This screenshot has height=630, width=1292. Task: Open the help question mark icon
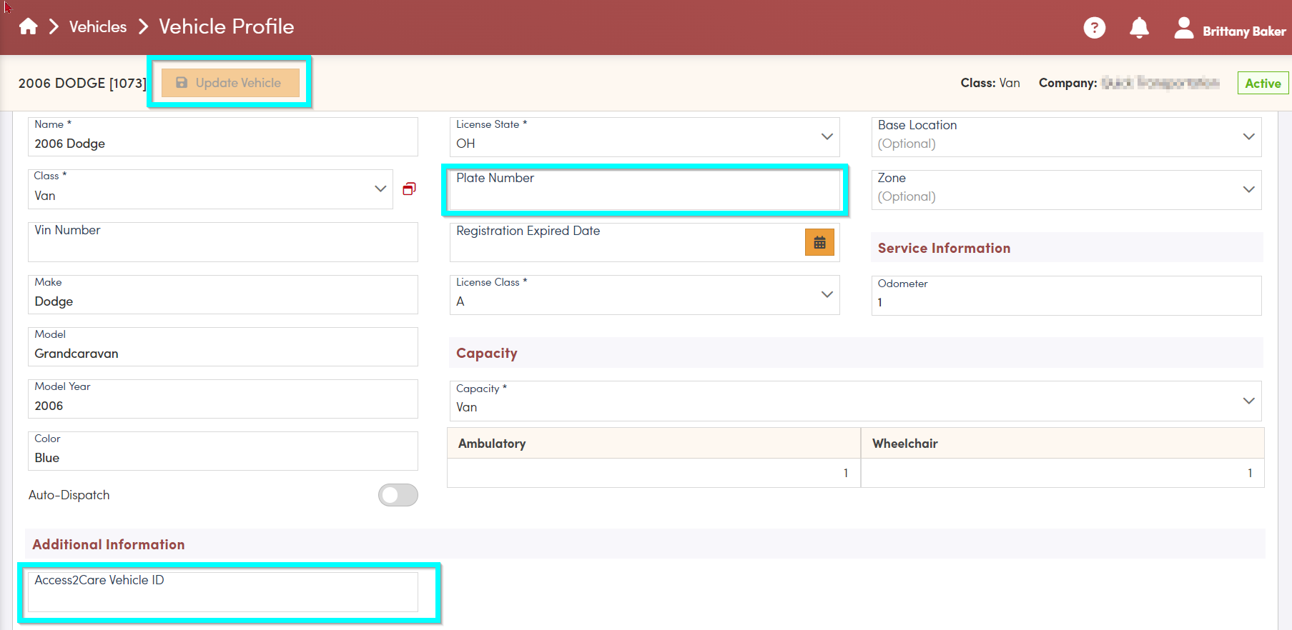click(1094, 28)
